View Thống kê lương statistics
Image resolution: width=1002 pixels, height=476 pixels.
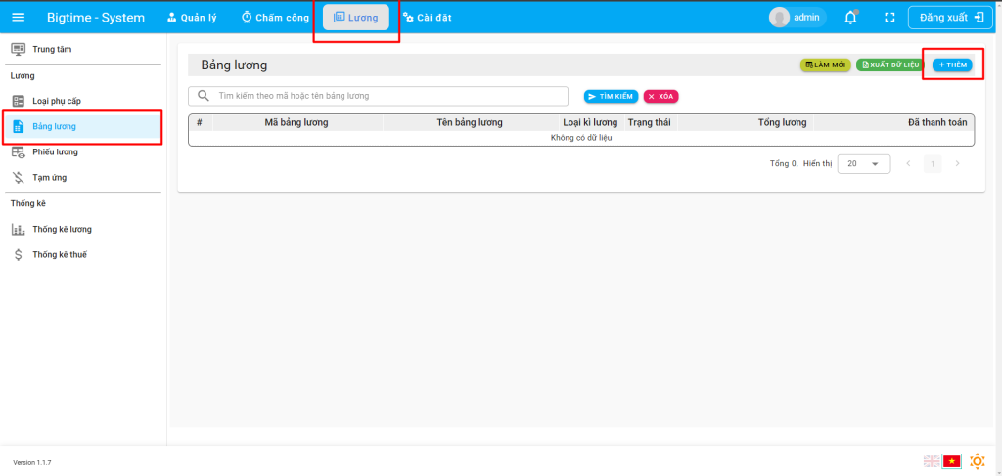62,229
